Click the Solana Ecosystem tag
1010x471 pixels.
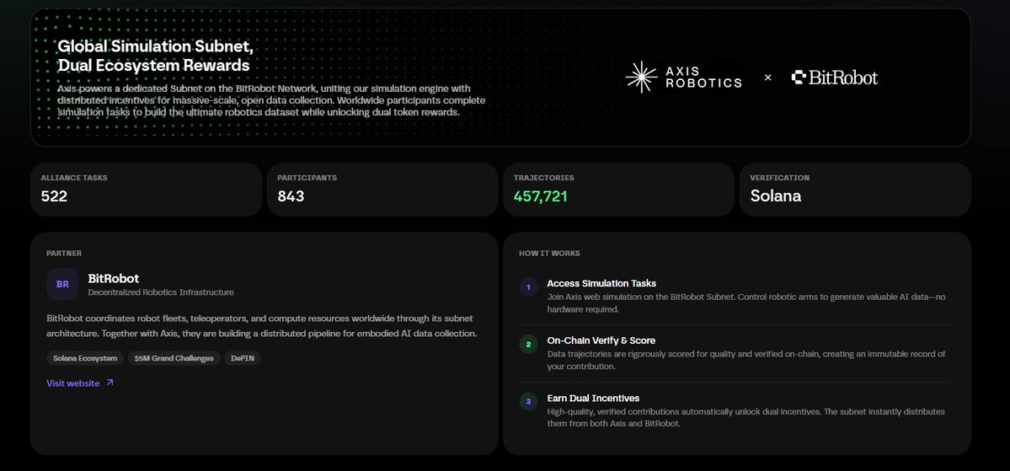pos(85,358)
